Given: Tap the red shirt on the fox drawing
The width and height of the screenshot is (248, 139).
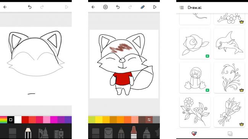Looking at the screenshot, I should pyautogui.click(x=123, y=78).
